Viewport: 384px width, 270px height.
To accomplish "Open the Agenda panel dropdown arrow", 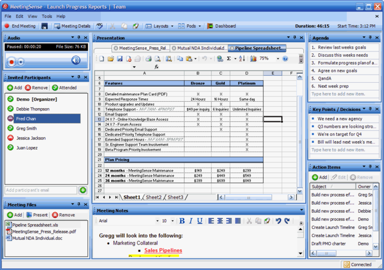I will (364, 37).
